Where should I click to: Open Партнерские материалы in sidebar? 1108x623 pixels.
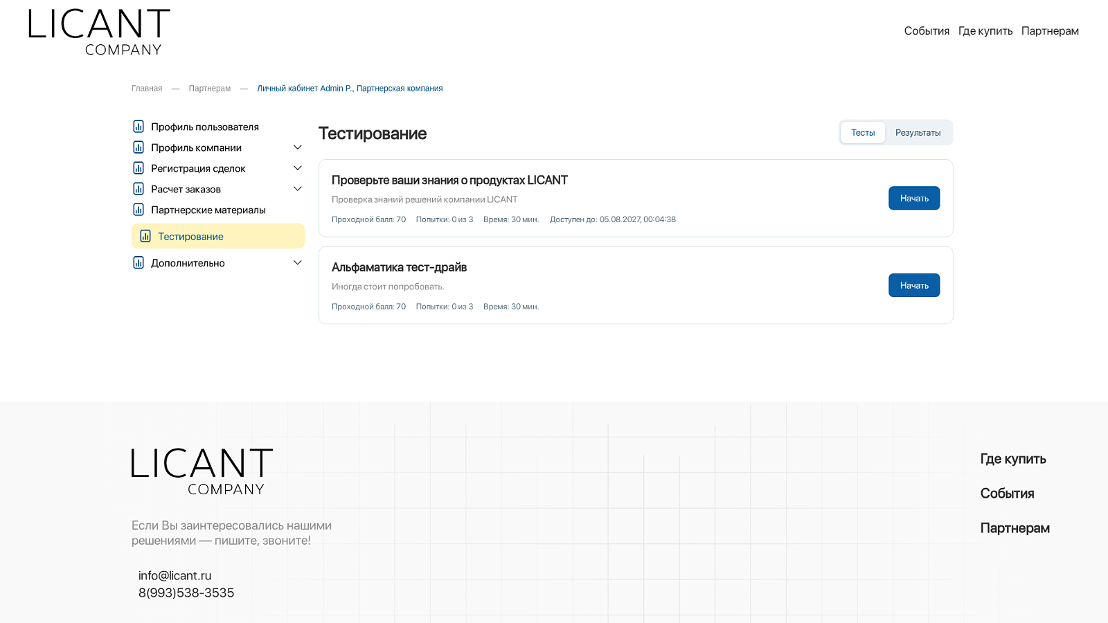point(208,210)
